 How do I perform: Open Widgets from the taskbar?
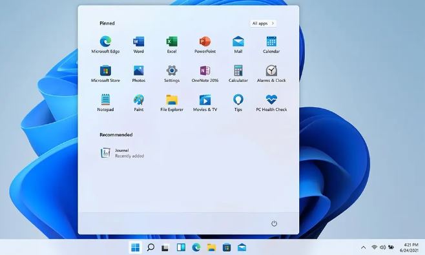(181, 247)
